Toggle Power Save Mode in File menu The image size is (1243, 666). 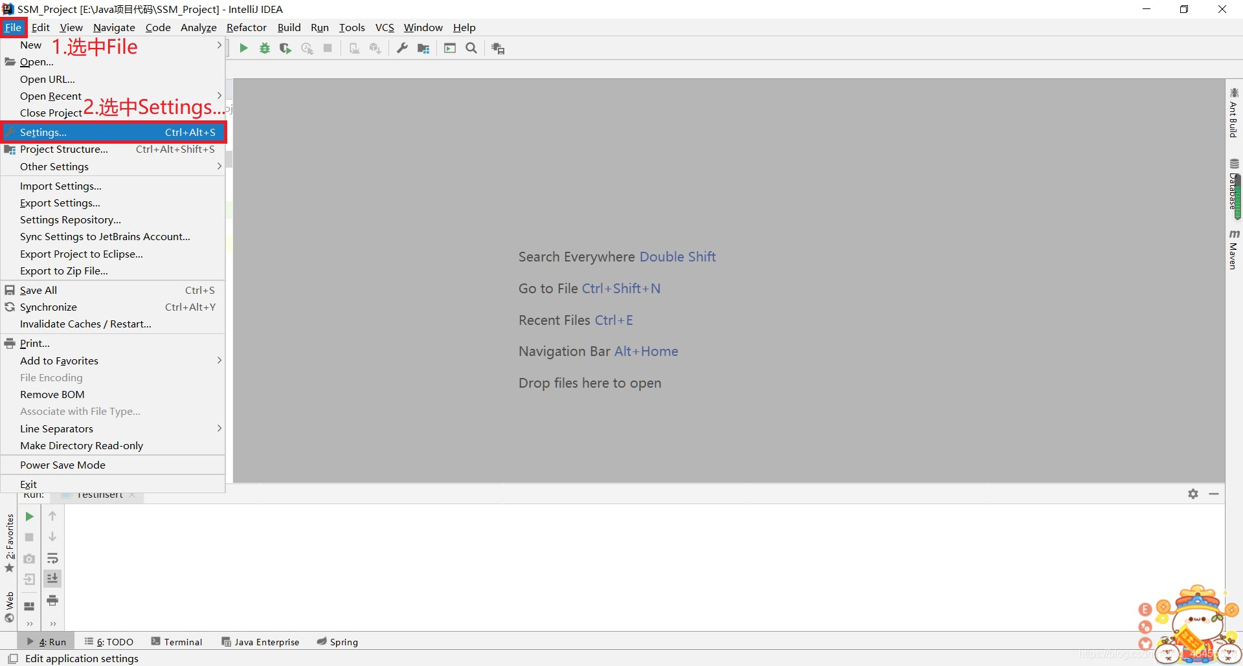(63, 465)
